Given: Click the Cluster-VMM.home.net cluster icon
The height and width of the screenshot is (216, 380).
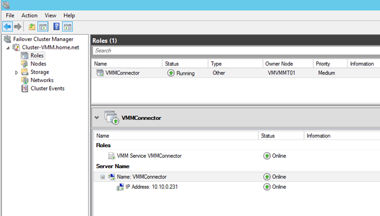Looking at the screenshot, I should [x=16, y=47].
